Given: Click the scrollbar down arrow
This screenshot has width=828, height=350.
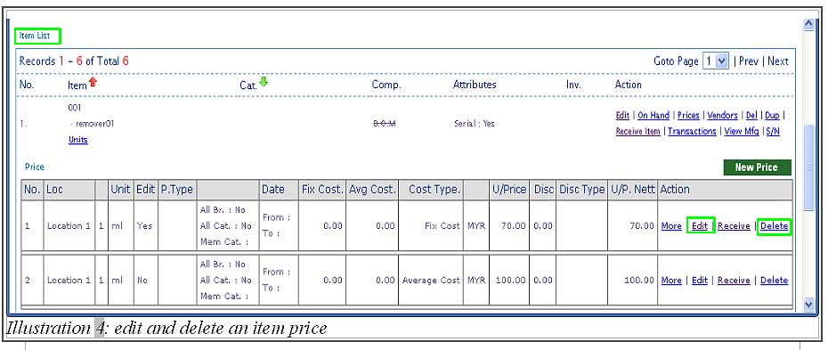Looking at the screenshot, I should (808, 304).
